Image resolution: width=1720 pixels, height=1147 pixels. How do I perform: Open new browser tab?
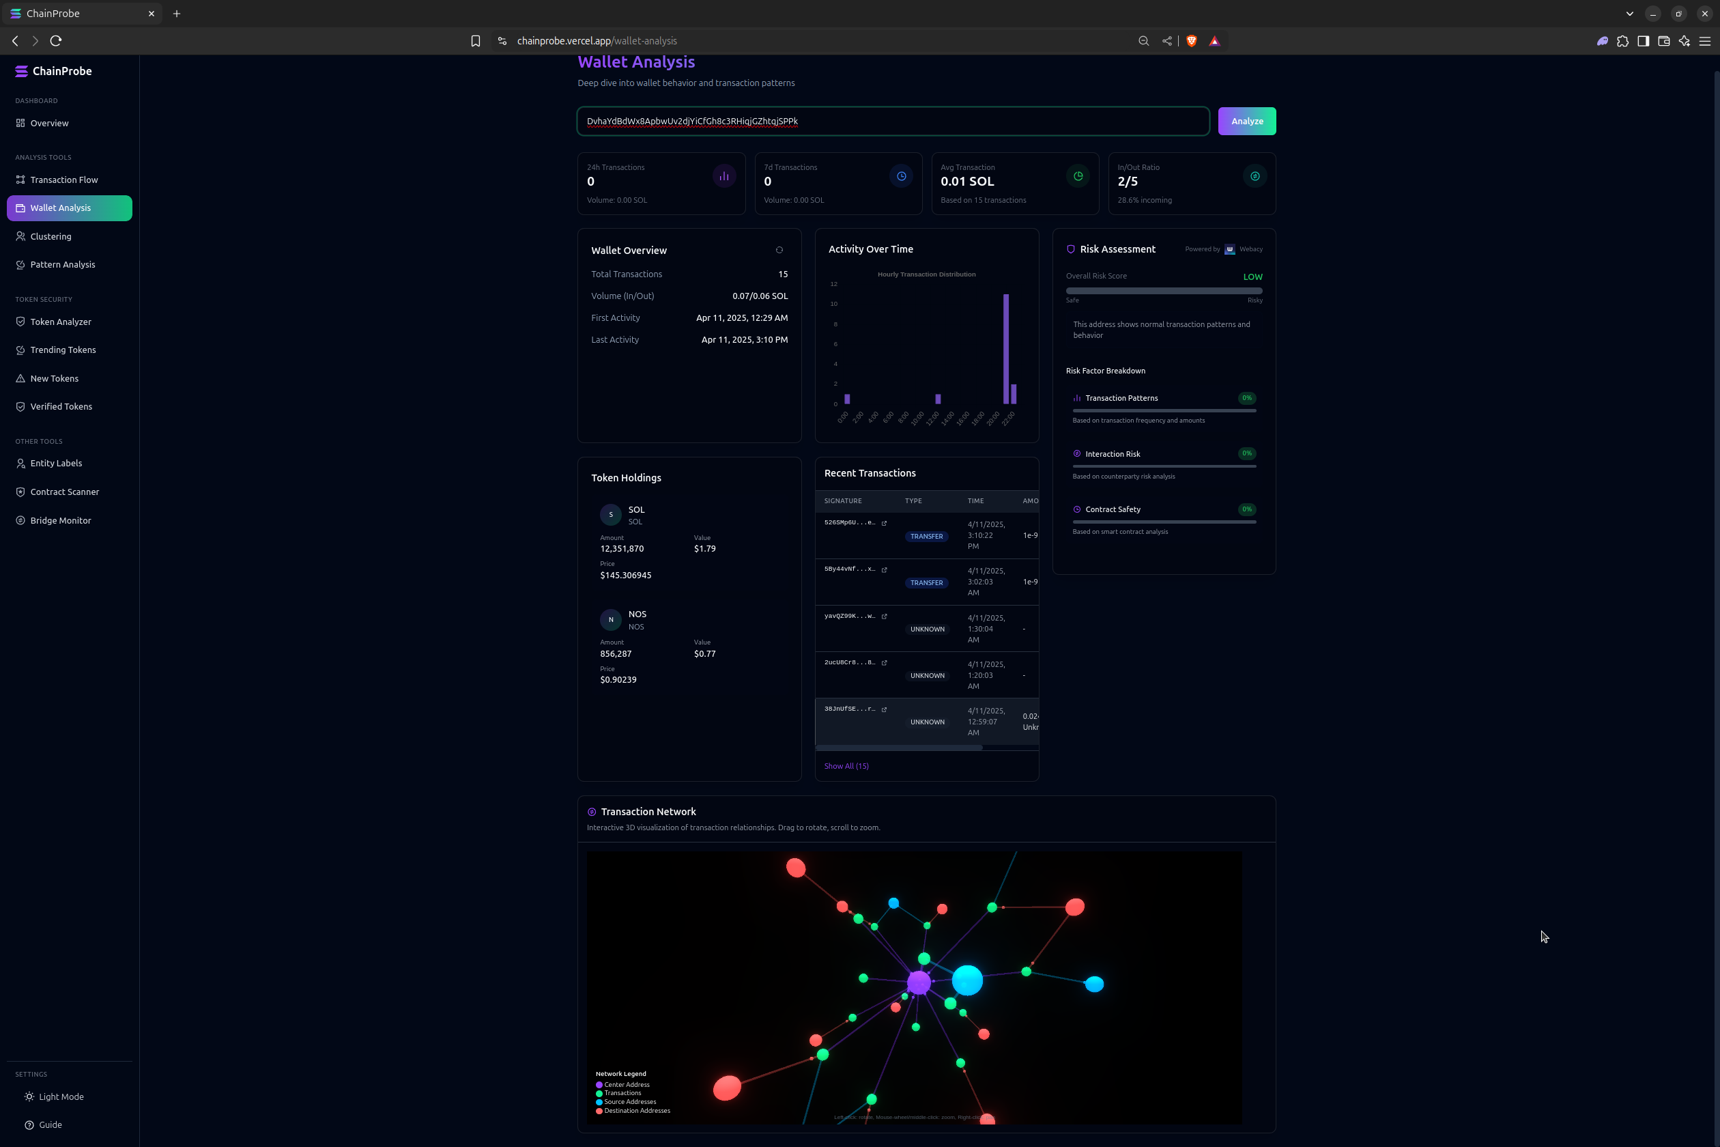pos(176,14)
